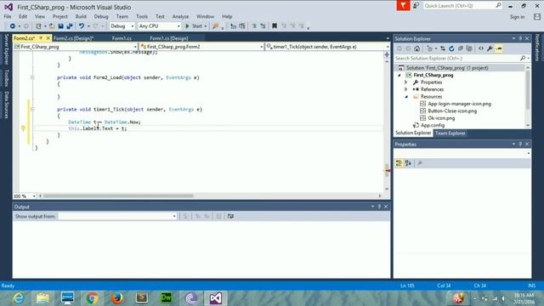This screenshot has width=544, height=306.
Task: Open the First_CSharp_prog.Form2 type dropdown
Action: coord(202,47)
